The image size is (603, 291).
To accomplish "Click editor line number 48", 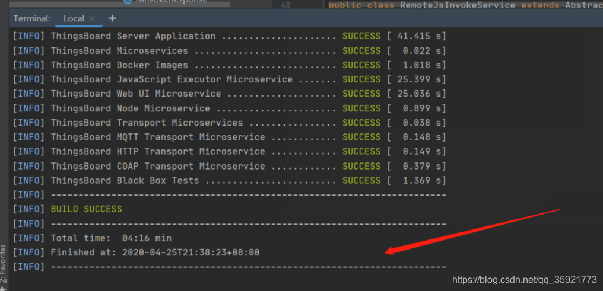I will click(x=285, y=5).
